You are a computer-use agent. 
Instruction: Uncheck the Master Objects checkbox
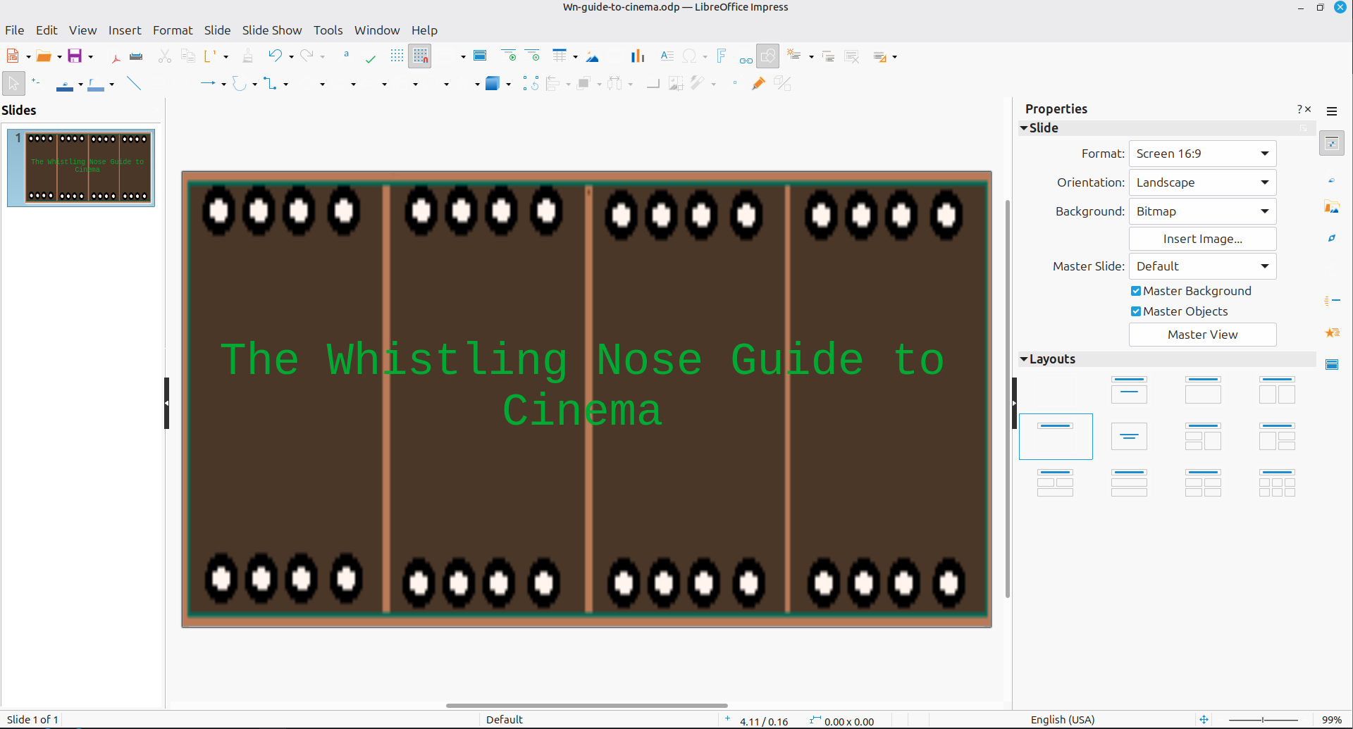click(x=1136, y=311)
